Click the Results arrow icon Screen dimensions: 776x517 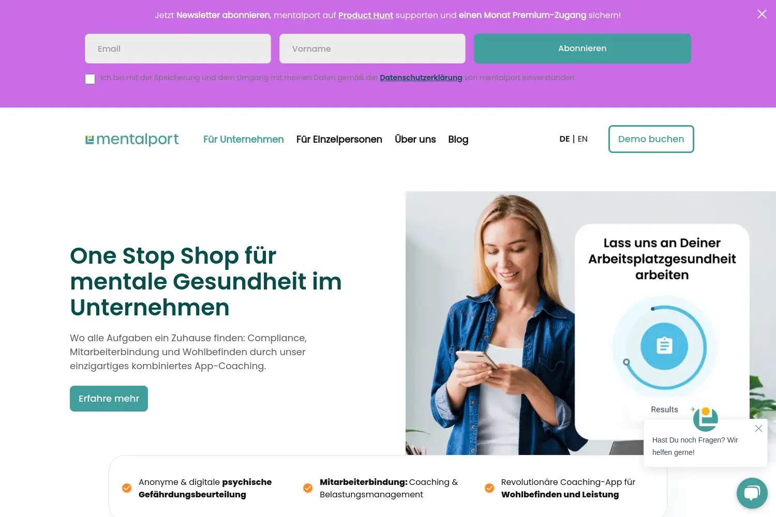tap(692, 409)
